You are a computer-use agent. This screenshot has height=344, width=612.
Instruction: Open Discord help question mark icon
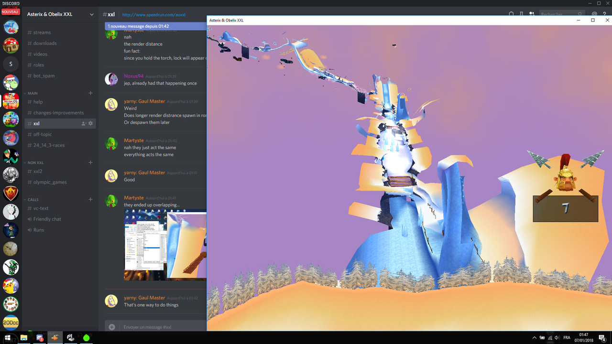pos(605,14)
